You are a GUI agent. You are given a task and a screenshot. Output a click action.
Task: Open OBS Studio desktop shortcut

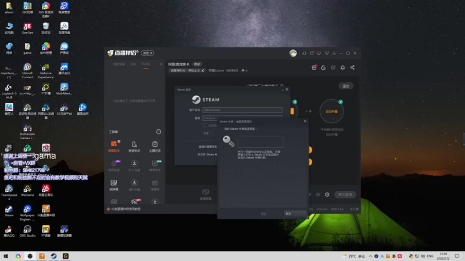tap(27, 231)
